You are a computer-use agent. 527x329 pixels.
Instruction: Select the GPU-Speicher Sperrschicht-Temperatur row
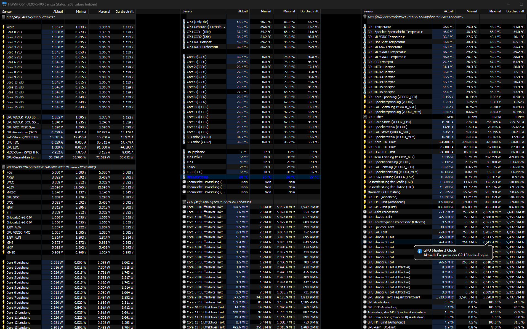click(x=445, y=32)
